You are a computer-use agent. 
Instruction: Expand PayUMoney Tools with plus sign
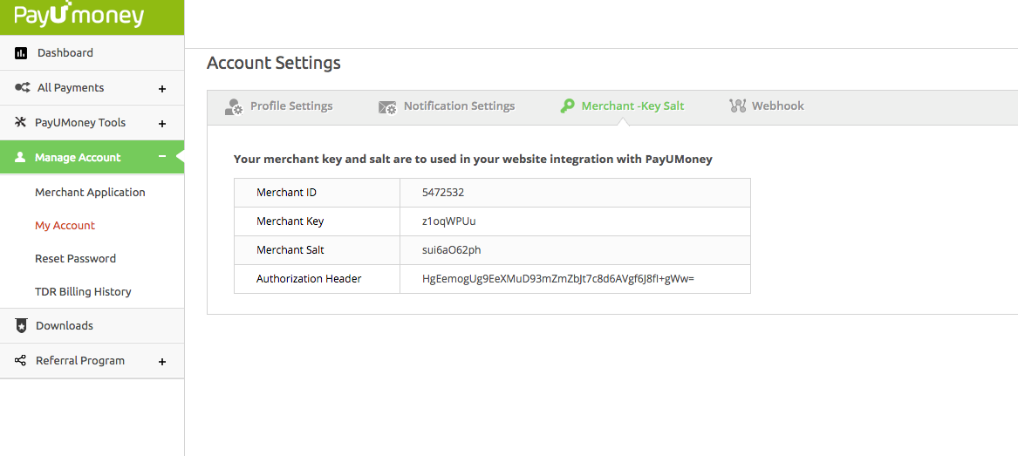[162, 124]
